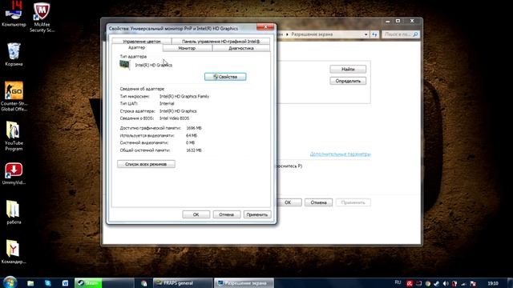Screen dimensions: 513x288
Task: Select the Адаптер tab
Action: (x=137, y=48)
